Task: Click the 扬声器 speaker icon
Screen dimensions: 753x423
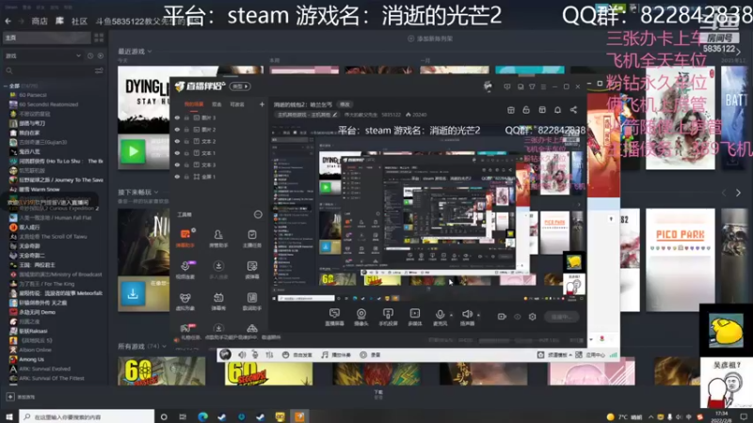Action: tap(467, 314)
